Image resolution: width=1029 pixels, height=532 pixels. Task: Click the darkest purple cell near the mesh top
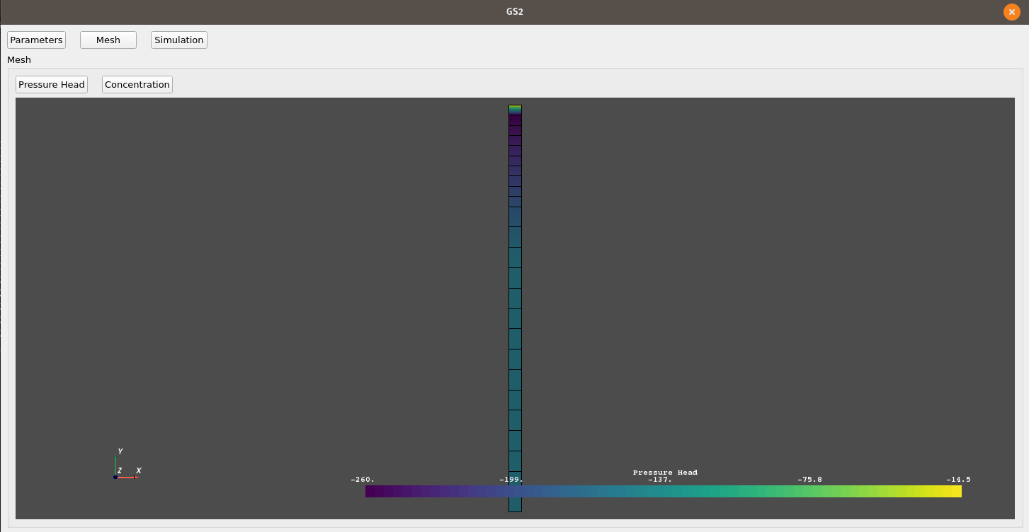(515, 120)
